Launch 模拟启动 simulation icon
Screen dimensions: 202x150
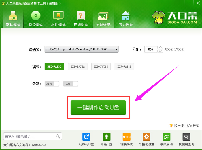(166, 139)
